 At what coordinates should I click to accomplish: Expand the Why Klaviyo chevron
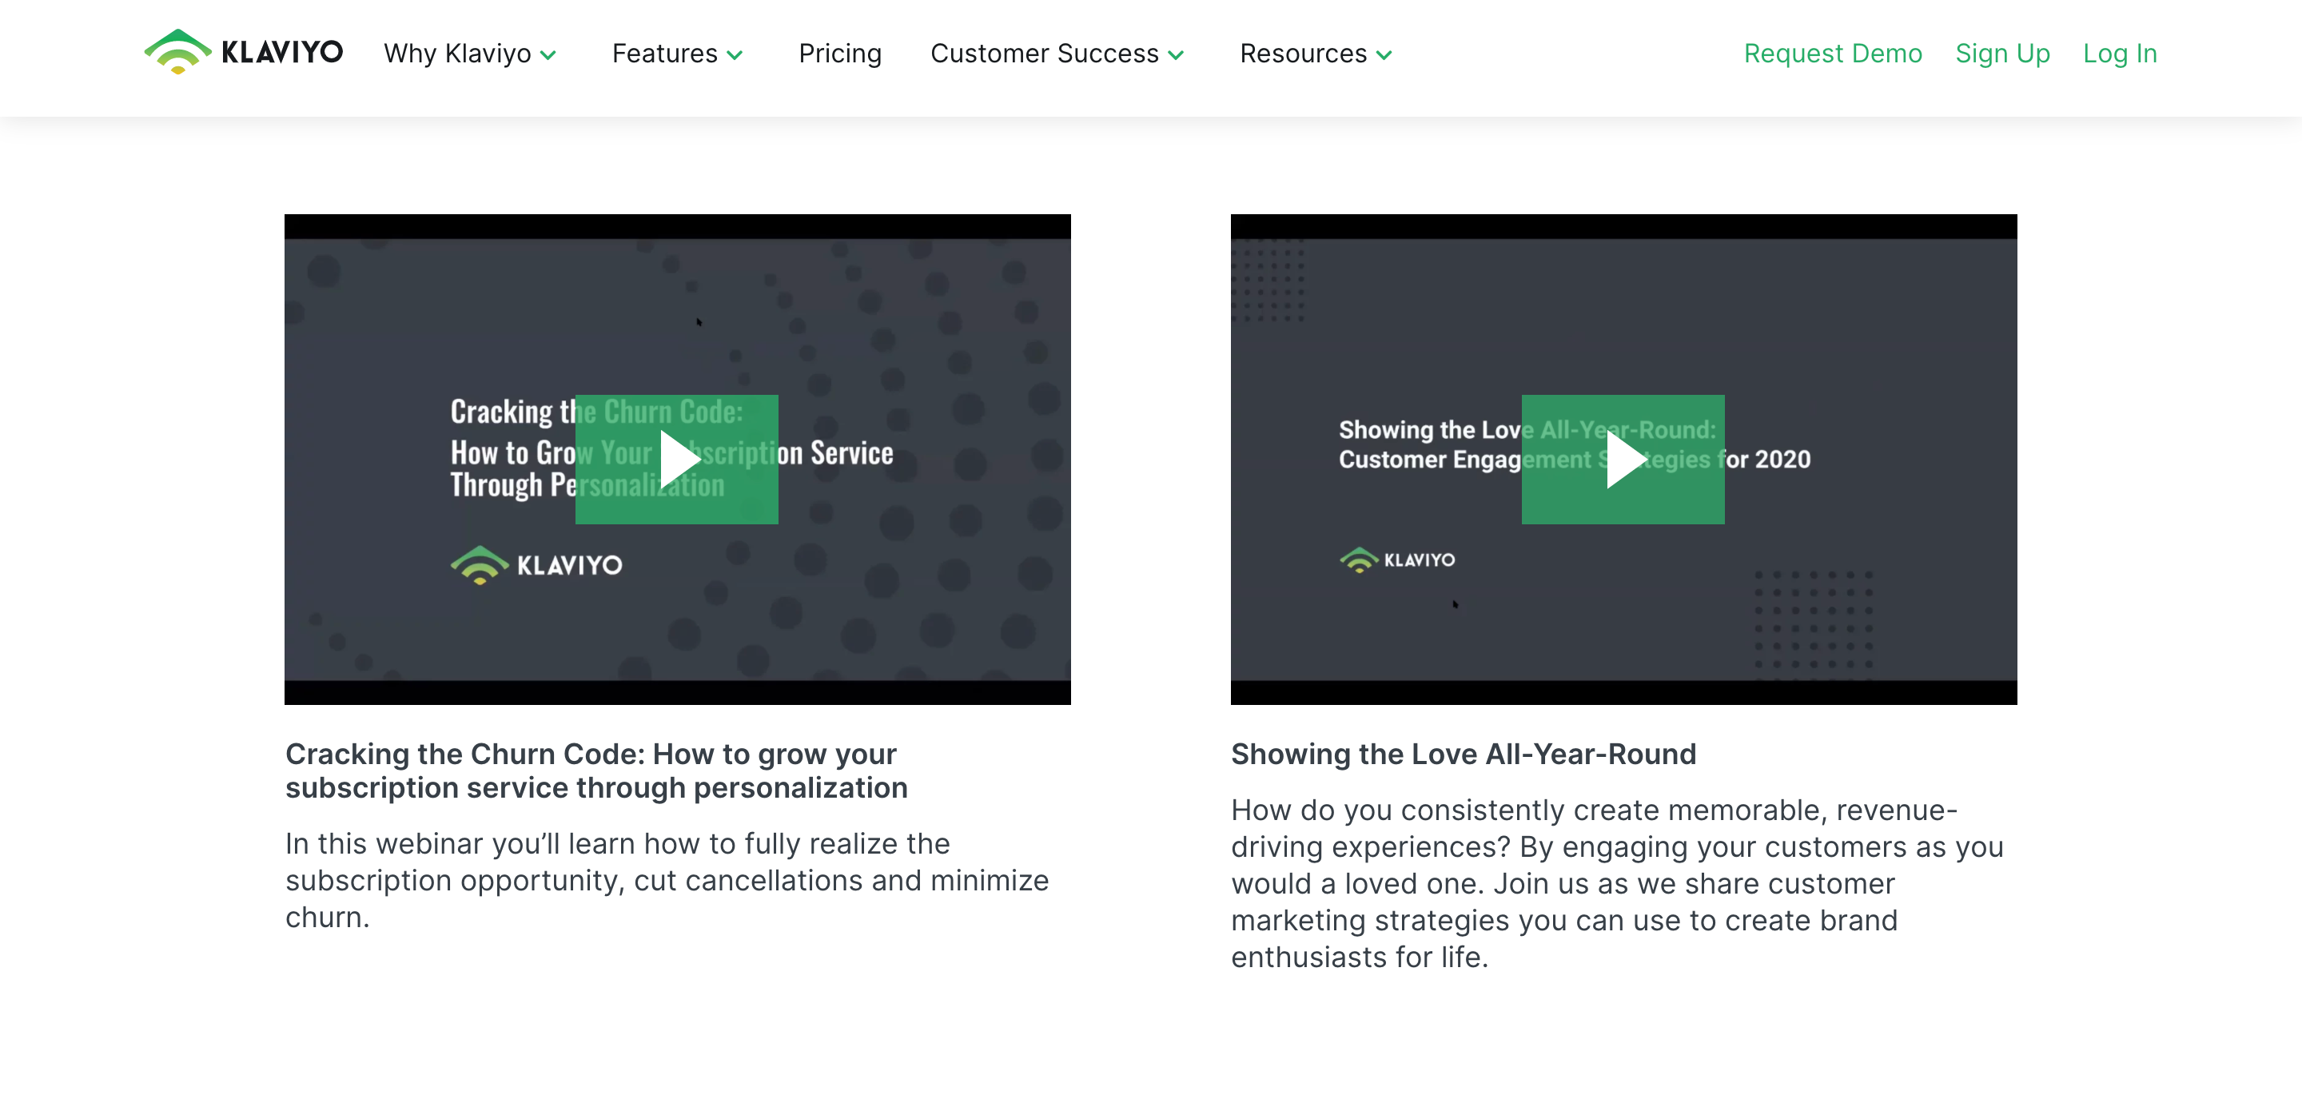pos(548,55)
